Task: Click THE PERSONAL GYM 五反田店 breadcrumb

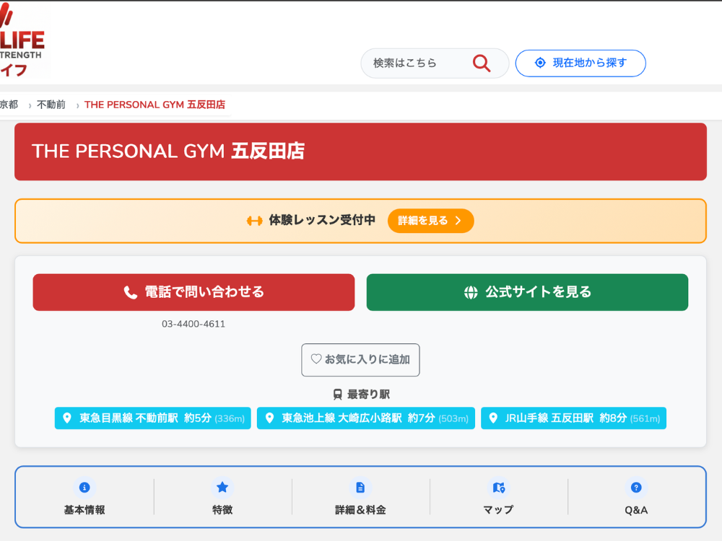Action: [155, 105]
